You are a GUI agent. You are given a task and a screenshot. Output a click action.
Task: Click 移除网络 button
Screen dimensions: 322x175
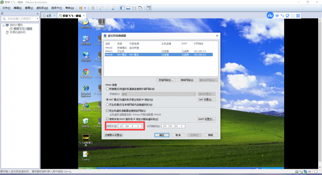[x=187, y=80]
